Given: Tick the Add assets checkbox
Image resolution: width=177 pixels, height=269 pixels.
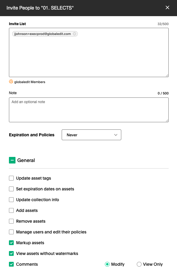Looking at the screenshot, I should [x=11, y=210].
